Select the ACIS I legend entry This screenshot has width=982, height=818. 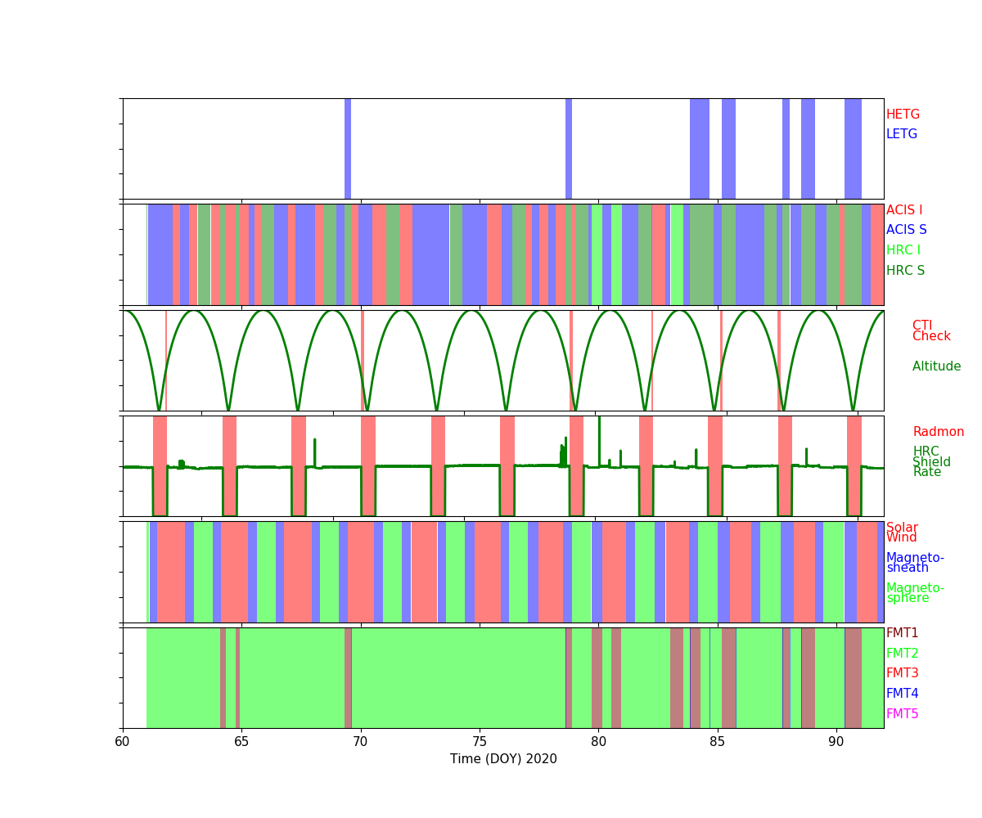[x=903, y=210]
